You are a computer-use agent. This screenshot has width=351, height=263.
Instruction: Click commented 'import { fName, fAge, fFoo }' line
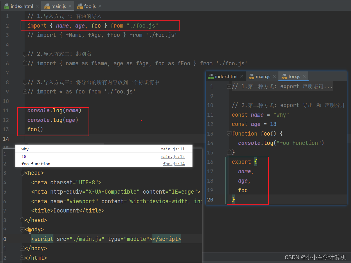102,35
